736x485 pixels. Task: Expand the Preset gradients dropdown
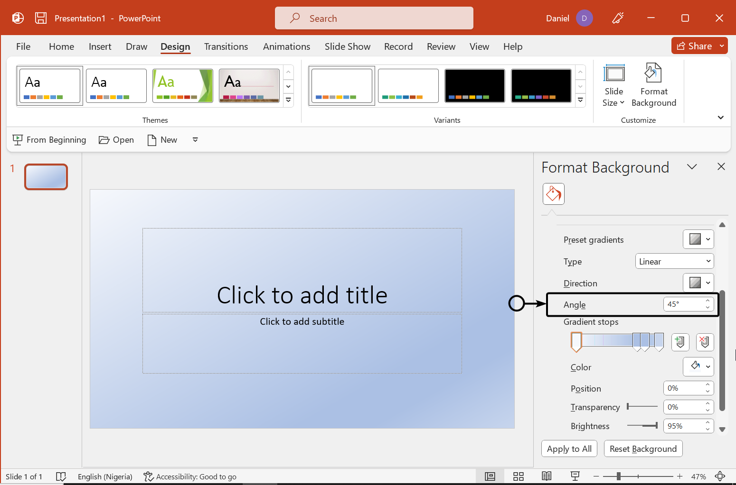tap(698, 239)
